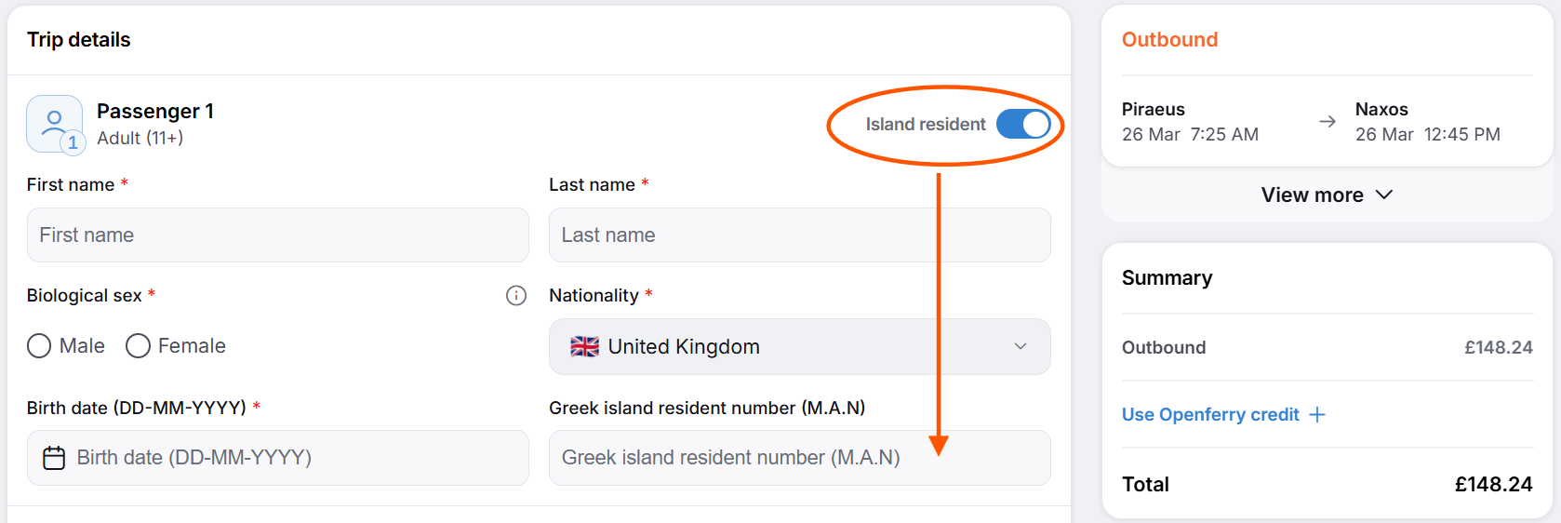The width and height of the screenshot is (1561, 523).
Task: Click the arrow icon between Piraeus and Naxos
Action: pyautogui.click(x=1328, y=122)
